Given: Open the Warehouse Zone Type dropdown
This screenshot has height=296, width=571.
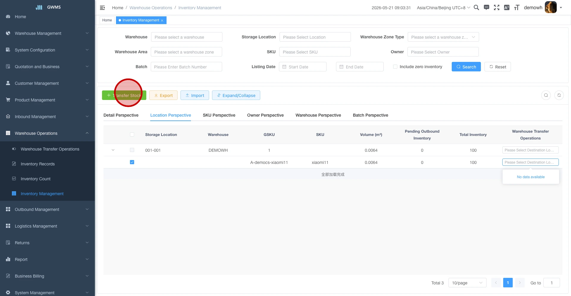Looking at the screenshot, I should [x=443, y=37].
